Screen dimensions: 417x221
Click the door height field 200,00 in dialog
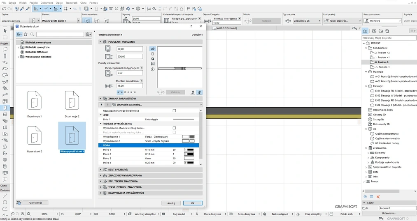(x=130, y=57)
